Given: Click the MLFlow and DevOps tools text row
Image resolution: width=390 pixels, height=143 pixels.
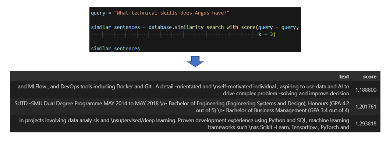Looking at the screenshot, I should pos(195,90).
